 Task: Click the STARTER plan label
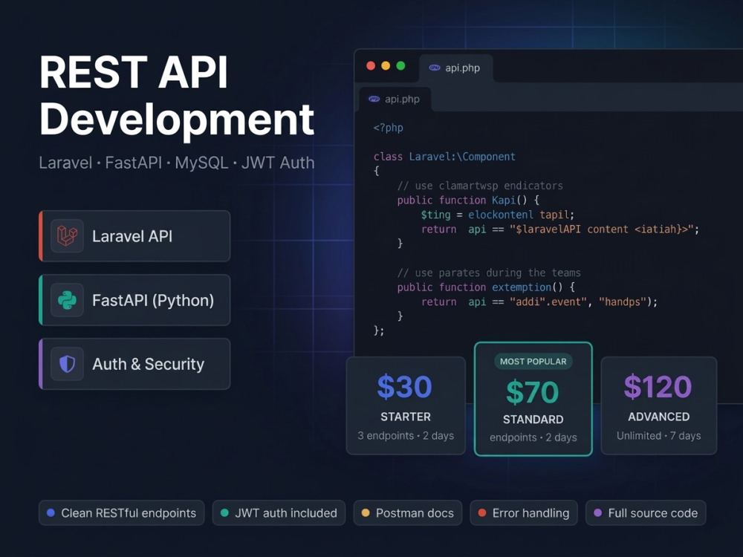(406, 417)
